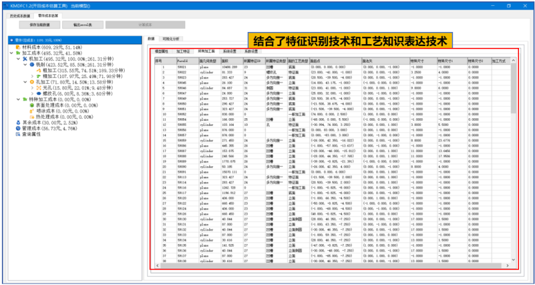Viewport: 535px width, 285px height.
Task: Open the 可视化分析 tab
Action: click(x=170, y=39)
